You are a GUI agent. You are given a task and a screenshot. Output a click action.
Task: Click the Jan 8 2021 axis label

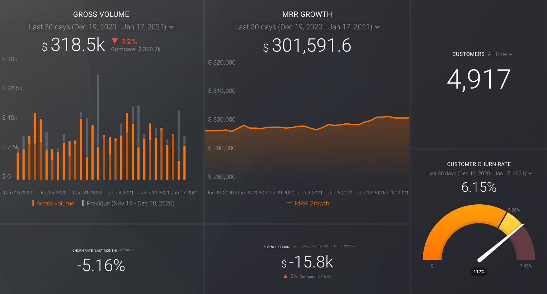[340, 193]
